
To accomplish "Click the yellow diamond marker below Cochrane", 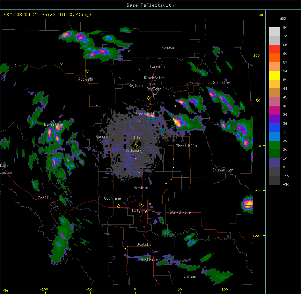I will pos(119,206).
